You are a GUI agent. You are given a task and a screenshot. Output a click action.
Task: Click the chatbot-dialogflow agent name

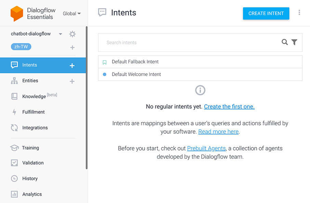point(31,34)
